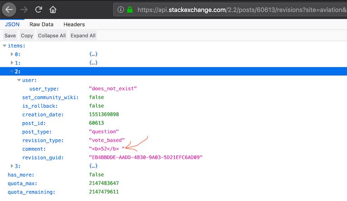Select the post_id key
The height and width of the screenshot is (201, 347).
tap(34, 123)
